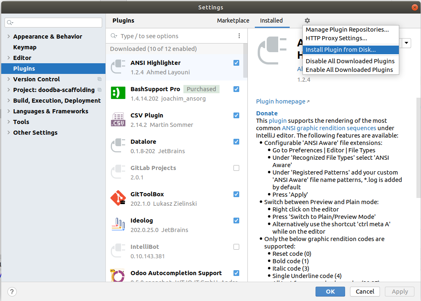The height and width of the screenshot is (301, 421).
Task: Open the Donate link
Action: click(x=267, y=113)
